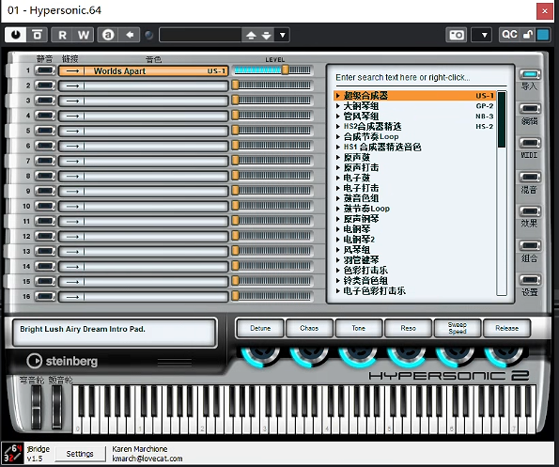
Task: Click the Release hyper knob label
Action: (506, 328)
